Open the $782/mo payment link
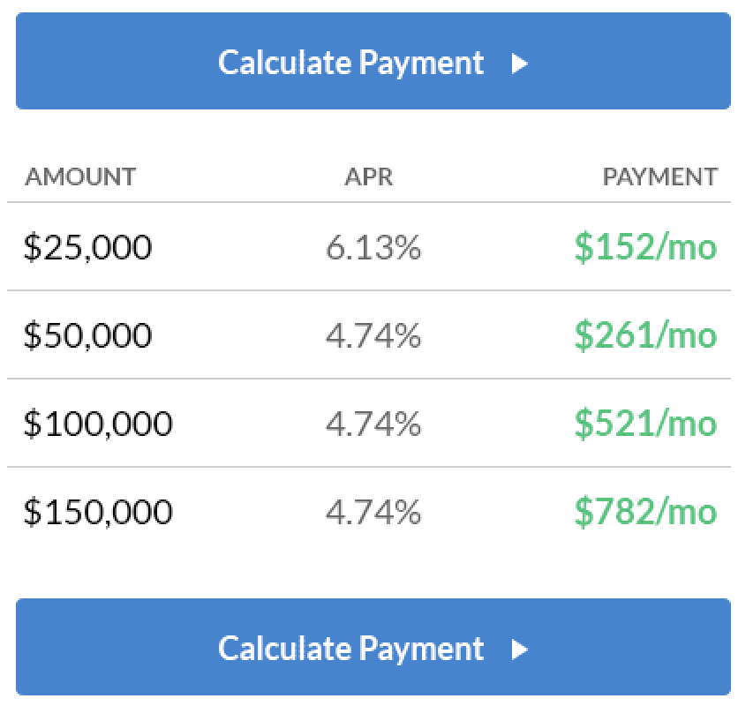 click(645, 512)
